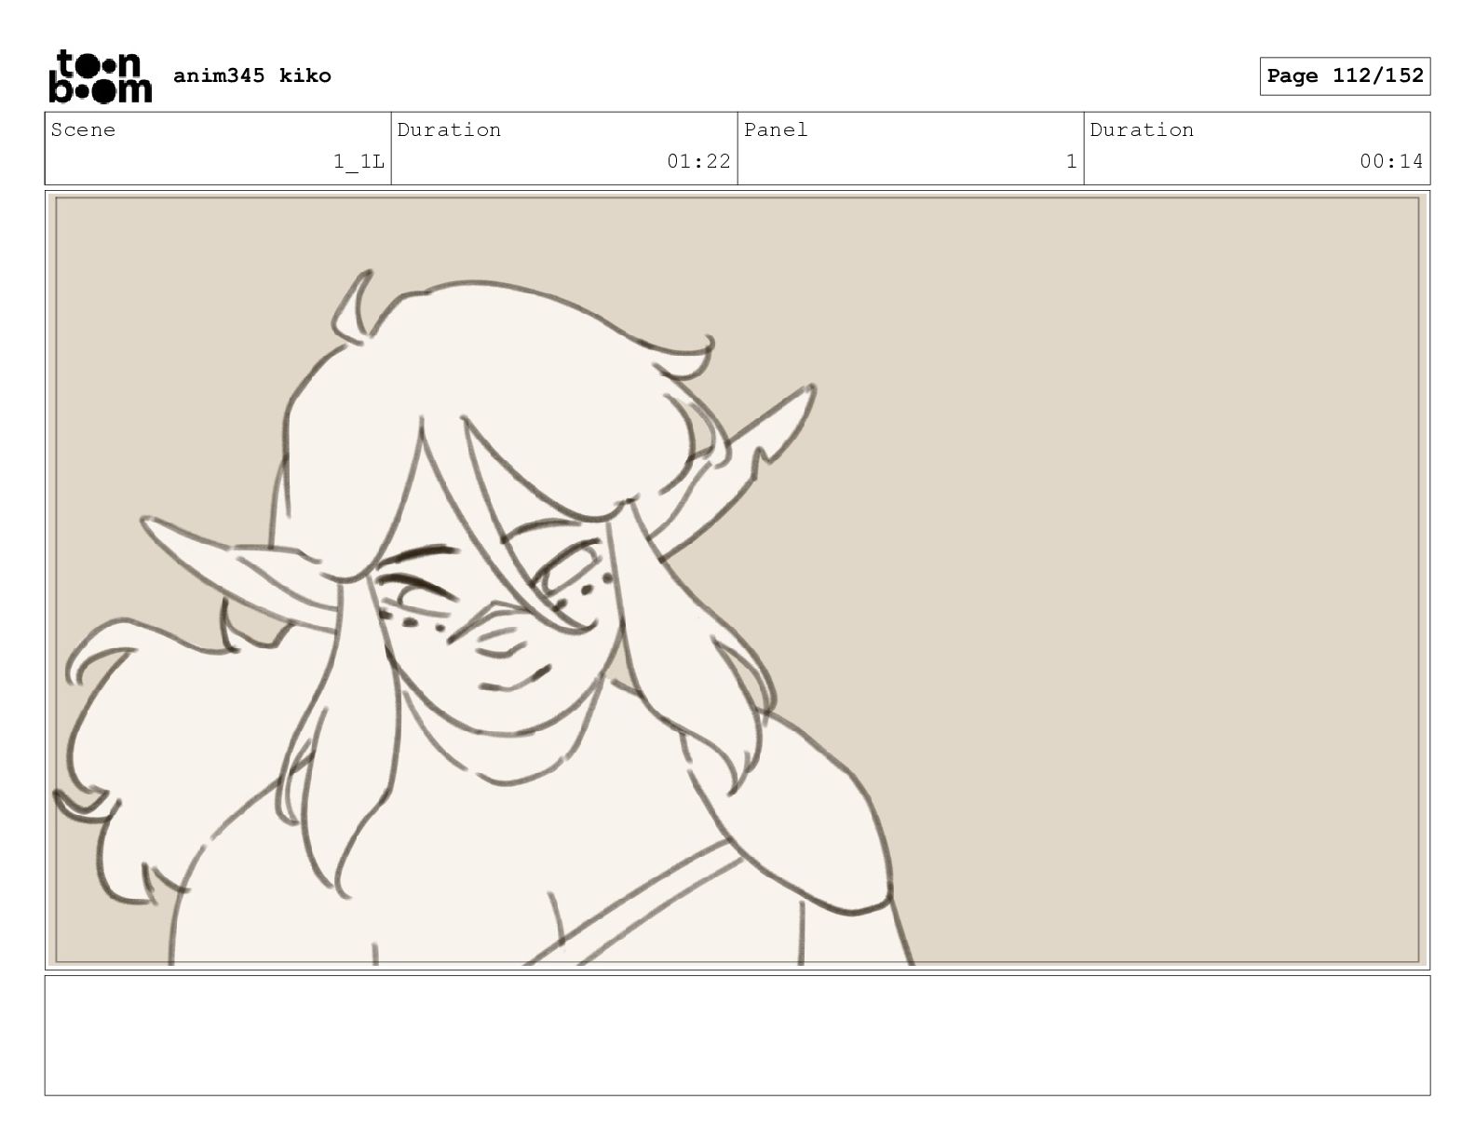Select the scene duration value '01:22'
Image resolution: width=1475 pixels, height=1140 pixels.
coord(698,161)
